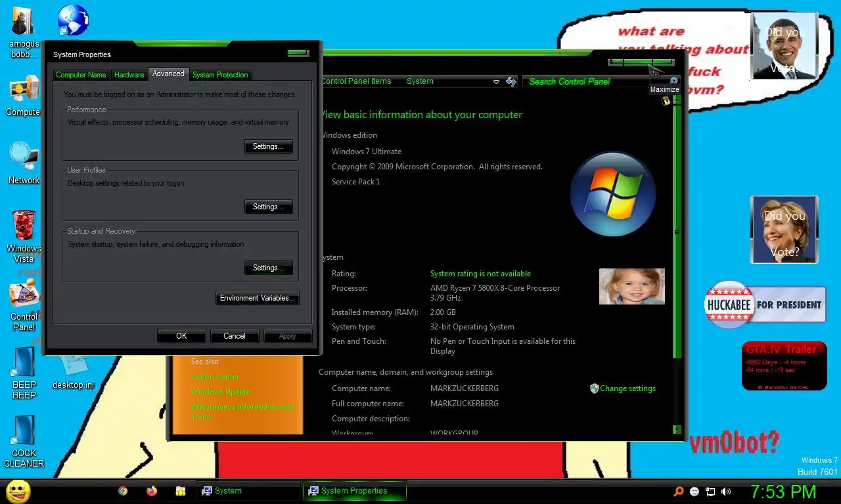841x504 pixels.
Task: Switch to System Properties taskbar button
Action: pos(354,491)
